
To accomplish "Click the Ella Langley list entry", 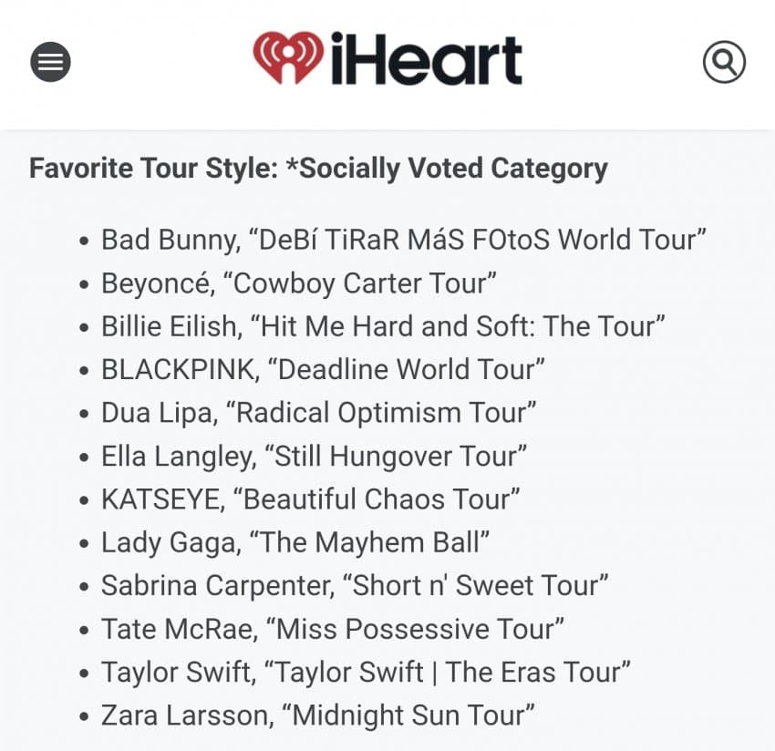I will [x=314, y=456].
